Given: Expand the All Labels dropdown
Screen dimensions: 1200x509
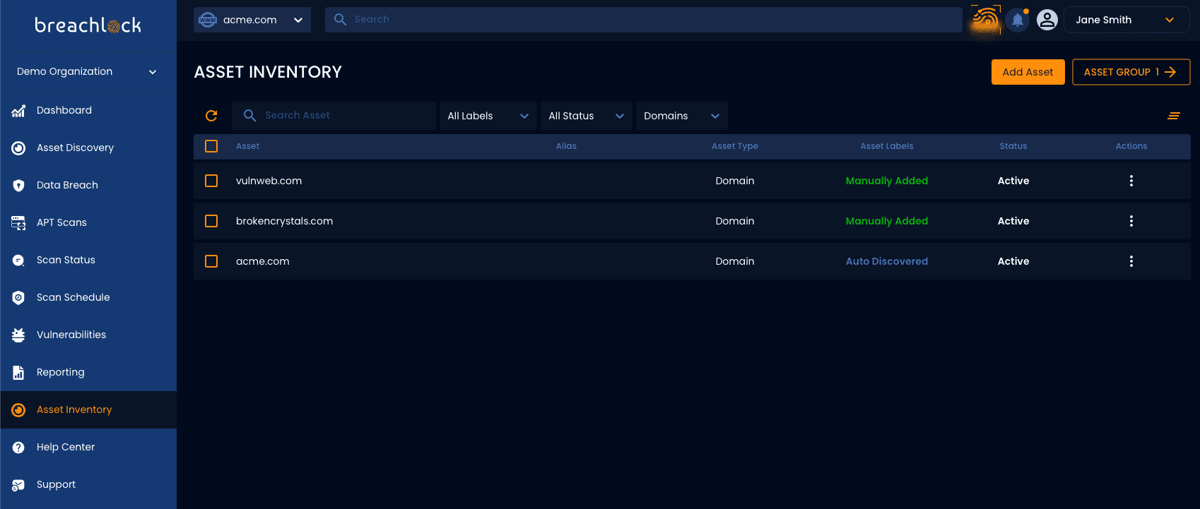Looking at the screenshot, I should tap(488, 116).
